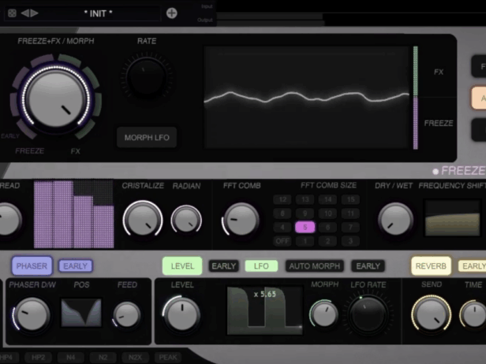Set FFT comb size to OFF
Image resolution: width=486 pixels, height=364 pixels.
click(282, 241)
